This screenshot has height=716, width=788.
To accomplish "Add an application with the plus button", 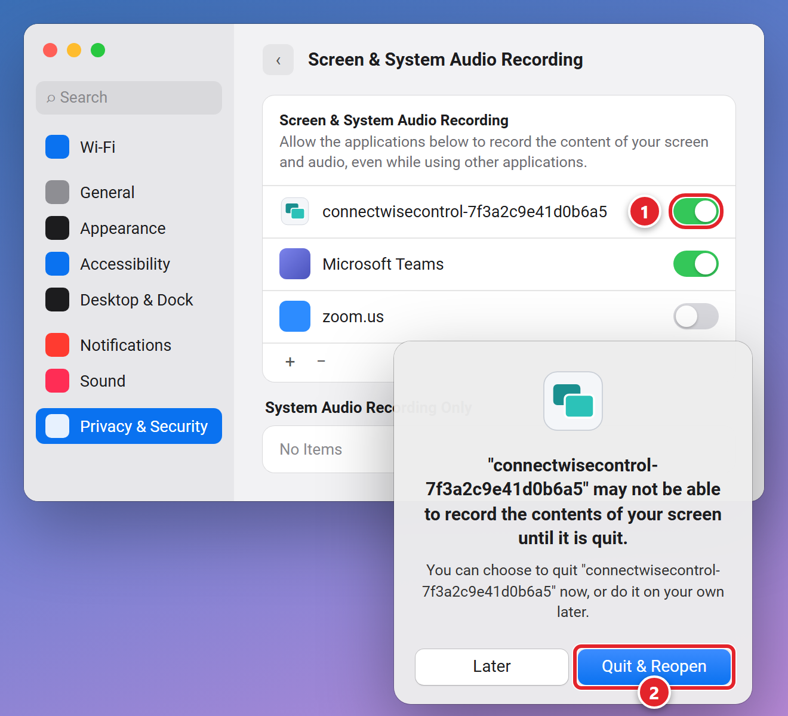I will 290,362.
